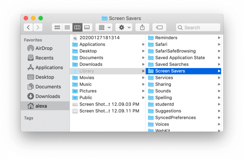Select Screen Shot 12.09.11 PM file
The width and height of the screenshot is (244, 159).
[108, 111]
